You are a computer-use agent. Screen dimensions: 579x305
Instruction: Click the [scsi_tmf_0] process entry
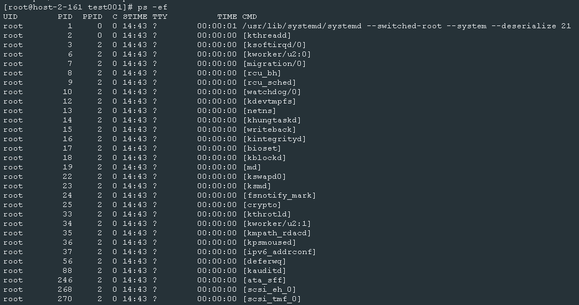click(272, 299)
